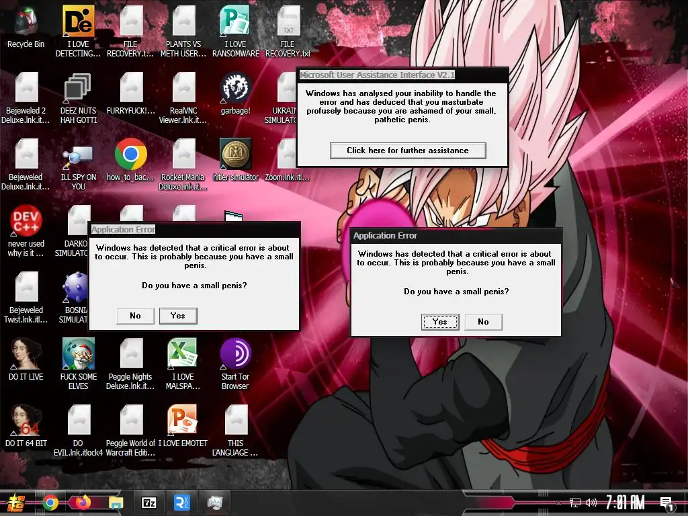
Task: Click No in the right Application Error dialog
Action: point(484,322)
